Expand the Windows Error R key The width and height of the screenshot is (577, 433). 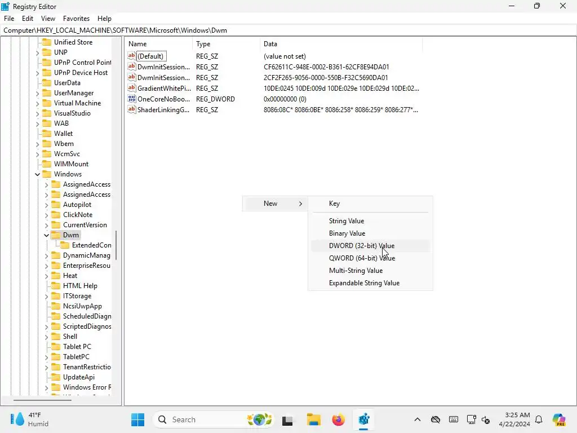pos(46,387)
